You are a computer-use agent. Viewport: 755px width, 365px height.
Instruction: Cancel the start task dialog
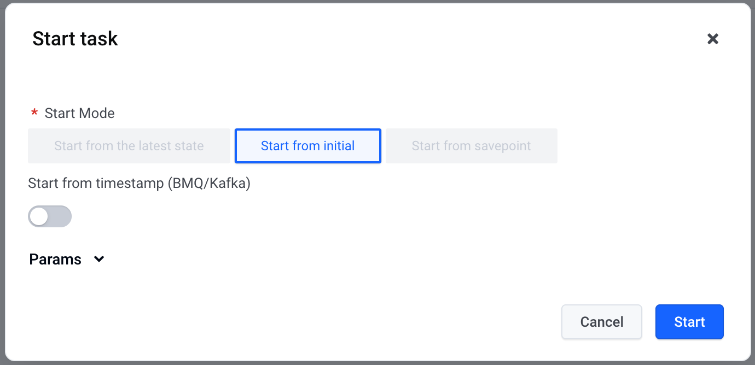pyautogui.click(x=601, y=322)
